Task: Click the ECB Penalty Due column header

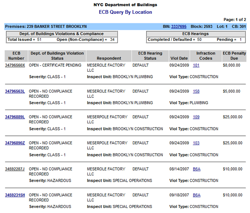Action: [232, 56]
